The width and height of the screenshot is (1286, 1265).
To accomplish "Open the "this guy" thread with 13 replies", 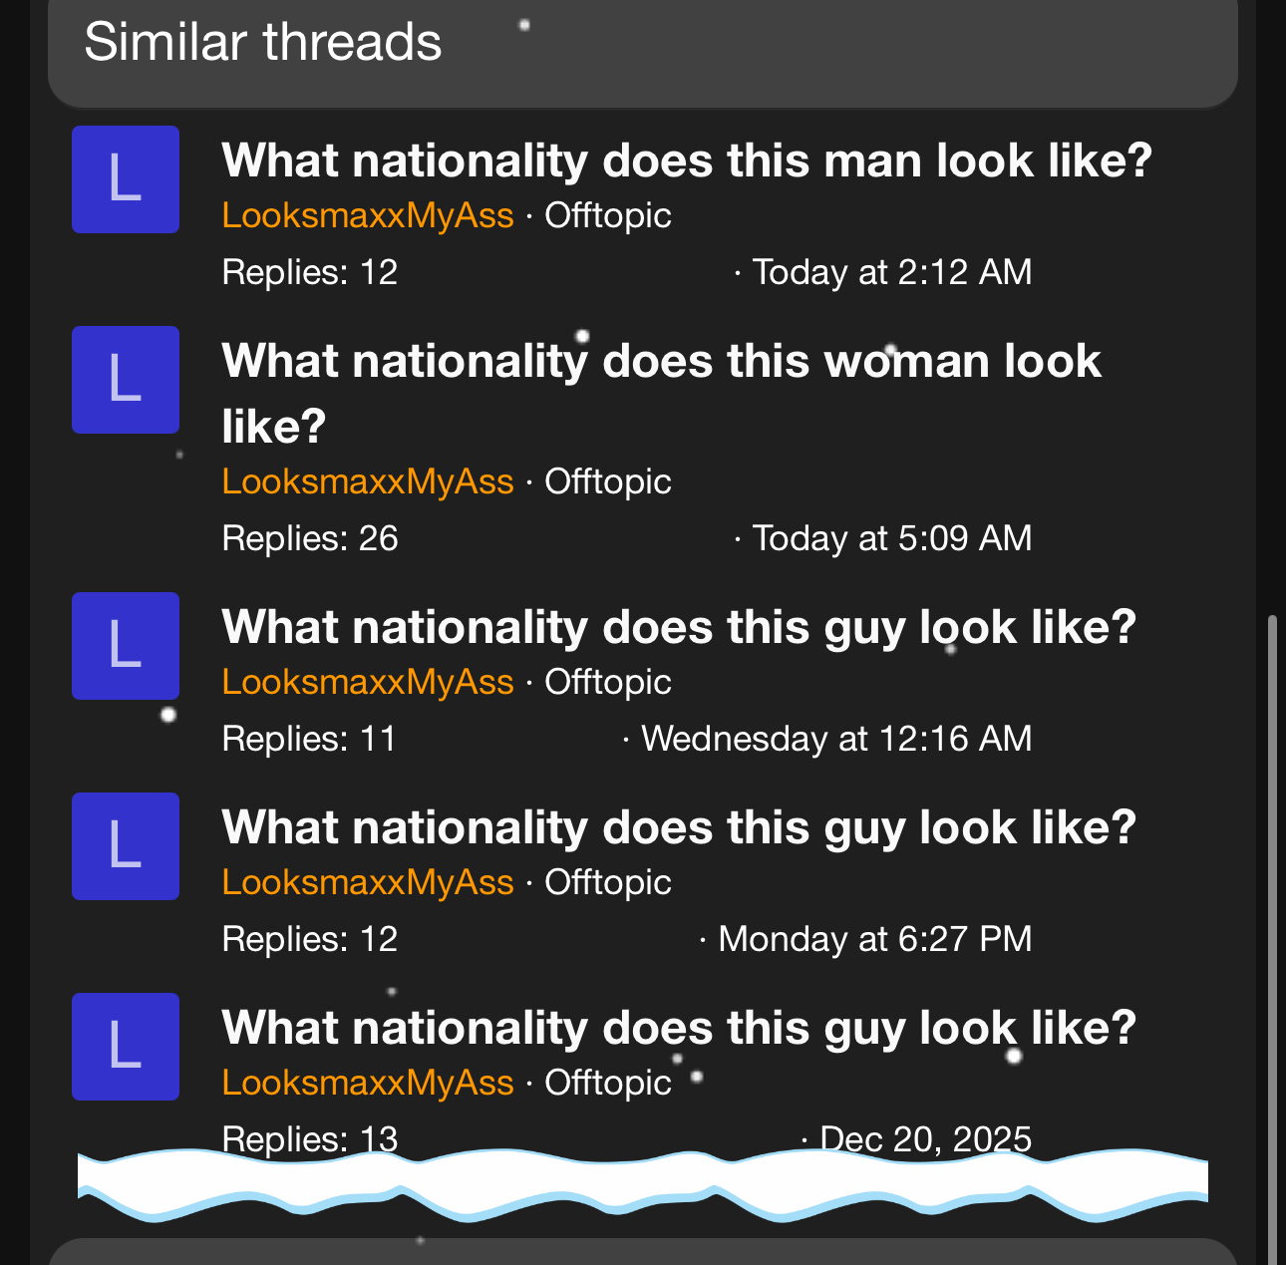I will 678,1029.
